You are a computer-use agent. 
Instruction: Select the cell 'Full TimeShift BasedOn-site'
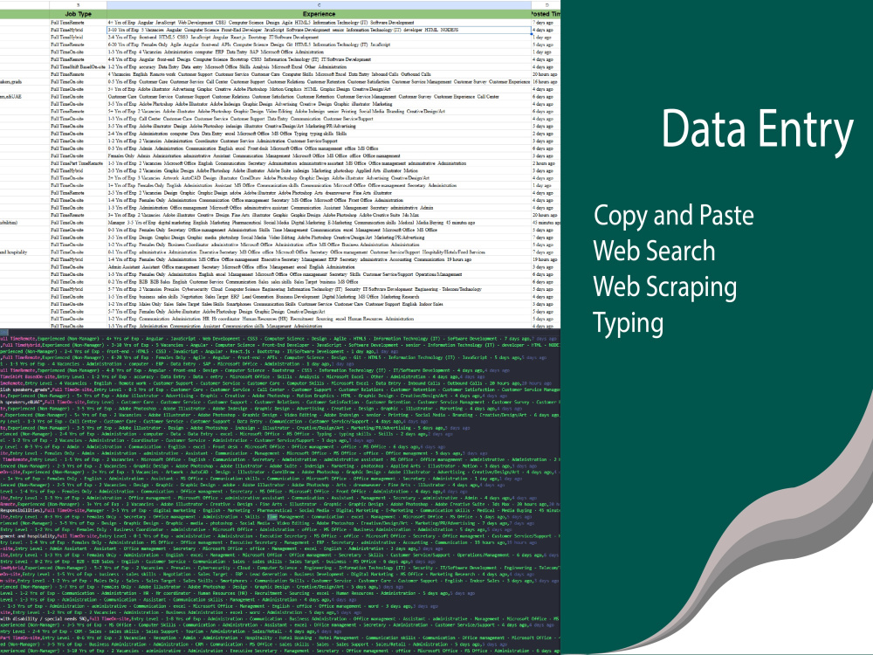click(78, 67)
